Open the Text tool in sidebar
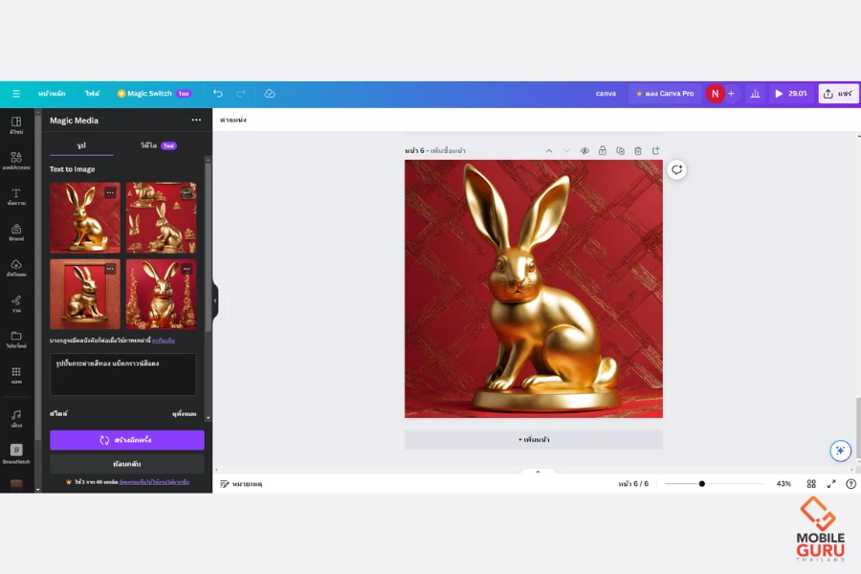861x574 pixels. tap(16, 197)
